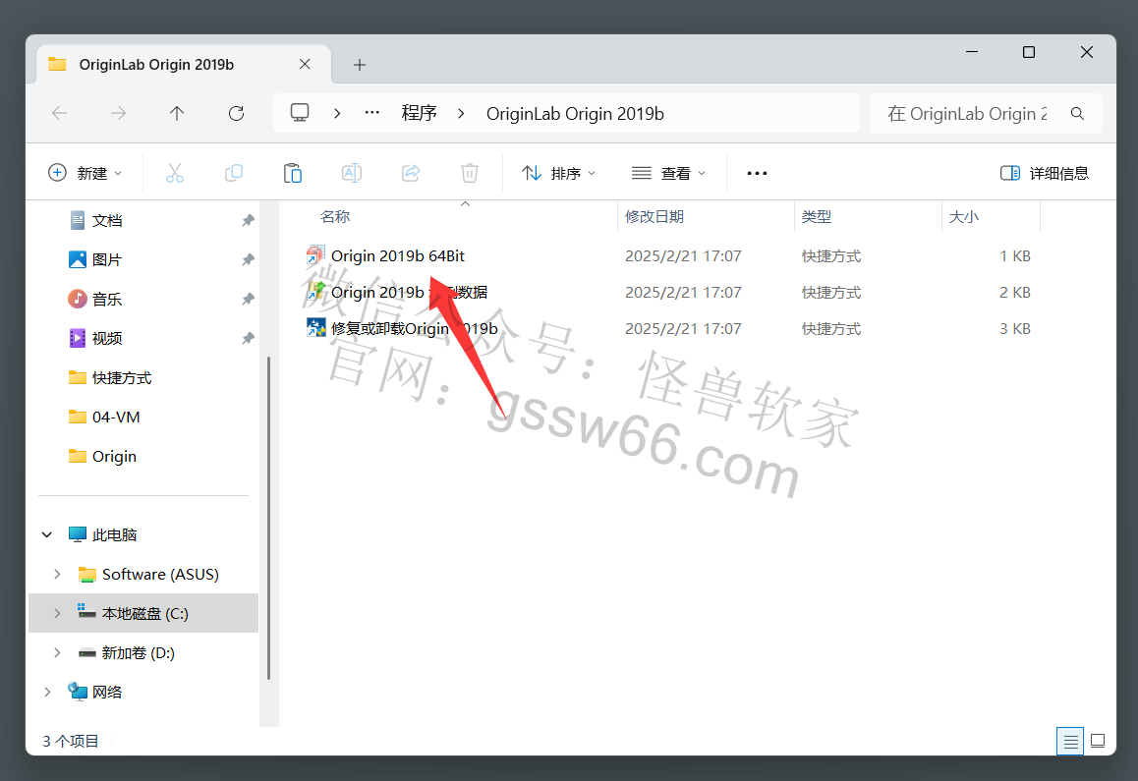
Task: Expand the 网络 tree node
Action: click(47, 692)
